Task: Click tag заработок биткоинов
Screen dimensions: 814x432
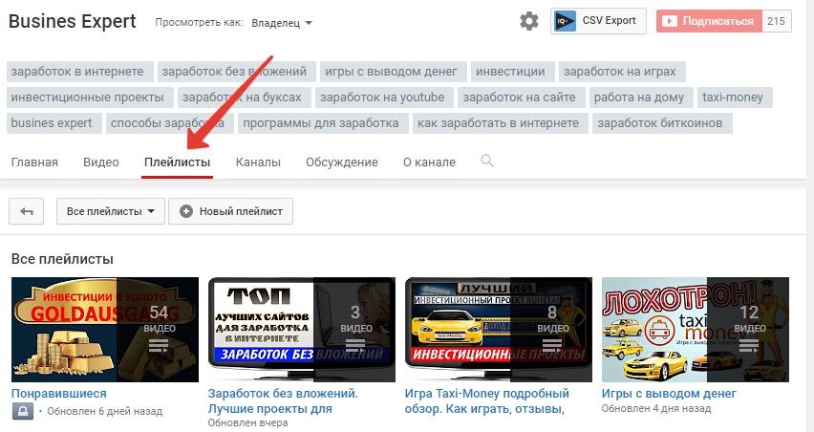Action: coord(662,123)
